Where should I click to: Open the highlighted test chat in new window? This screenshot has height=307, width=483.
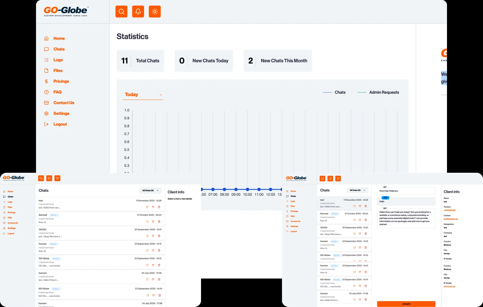pos(354,206)
